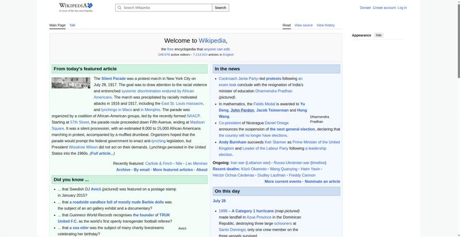Screen dimensions: 460x237
Task: Click the search magnifier icon
Action: click(120, 7)
